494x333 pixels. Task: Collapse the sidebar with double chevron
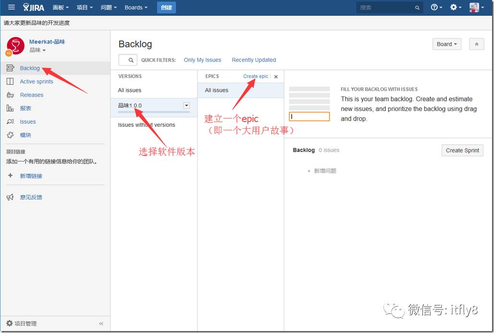pyautogui.click(x=101, y=323)
